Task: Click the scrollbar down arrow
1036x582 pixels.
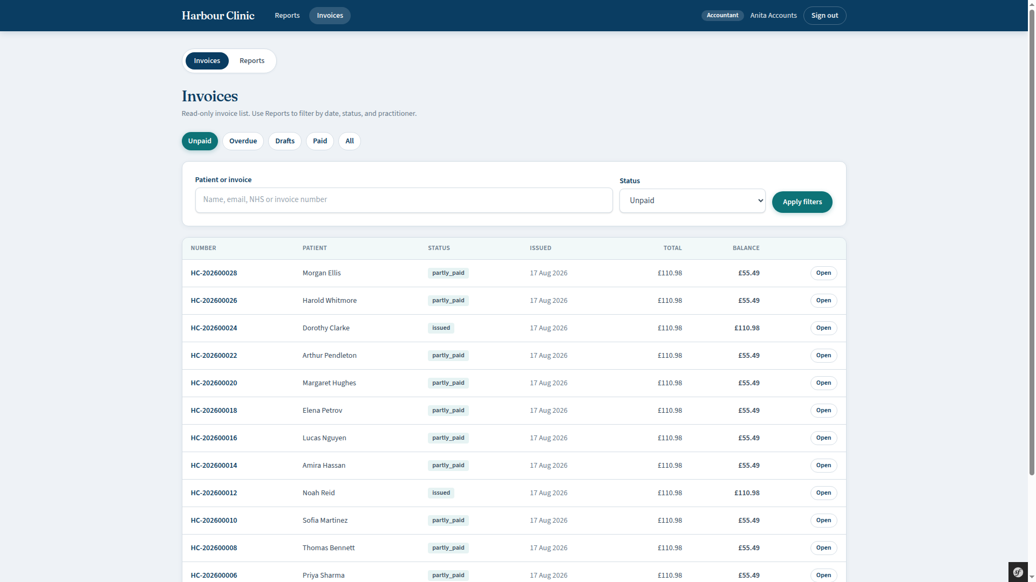Action: [x=1032, y=577]
